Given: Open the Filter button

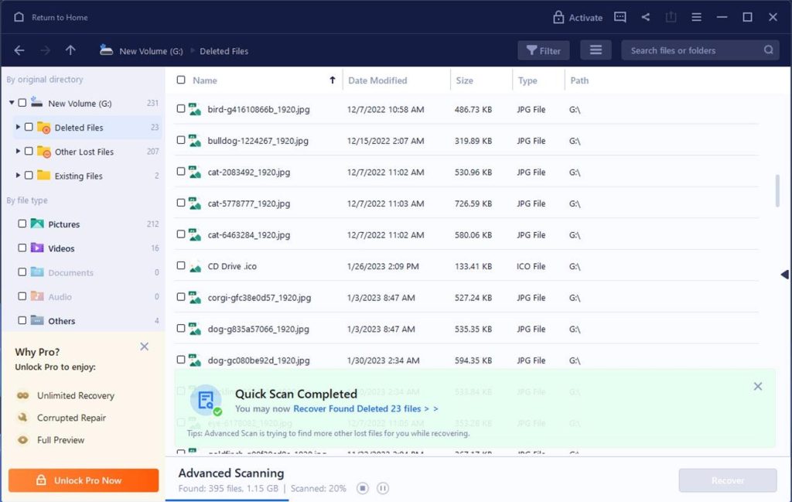Looking at the screenshot, I should 544,50.
